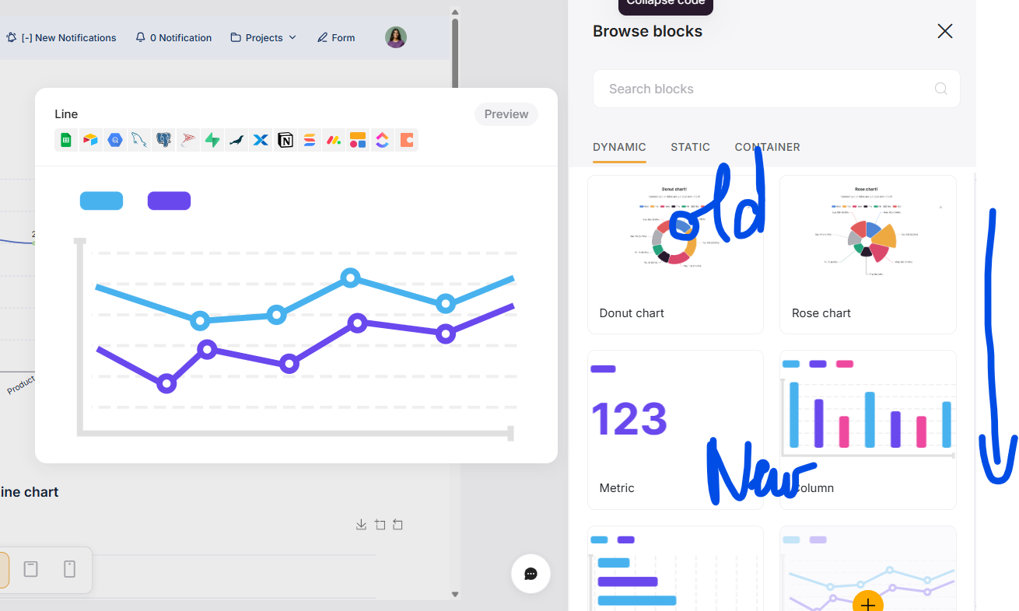Image resolution: width=1019 pixels, height=611 pixels.
Task: Focus the Search blocks input field
Action: (x=776, y=89)
